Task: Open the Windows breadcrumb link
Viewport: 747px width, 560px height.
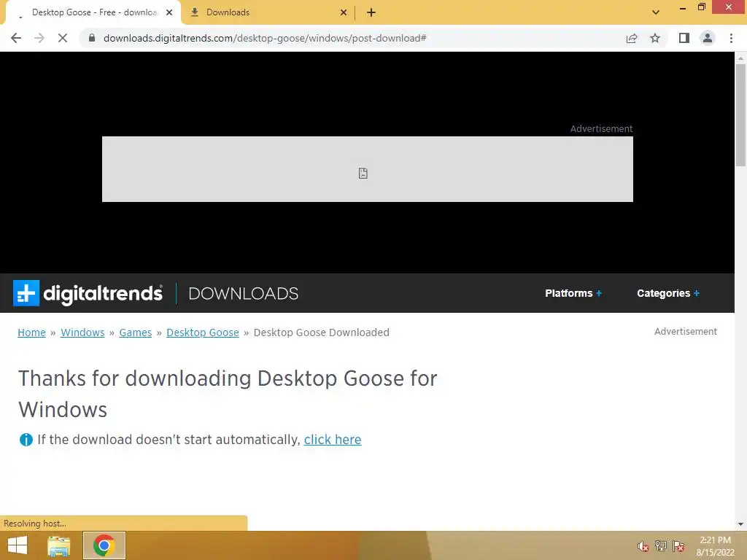Action: (x=82, y=332)
